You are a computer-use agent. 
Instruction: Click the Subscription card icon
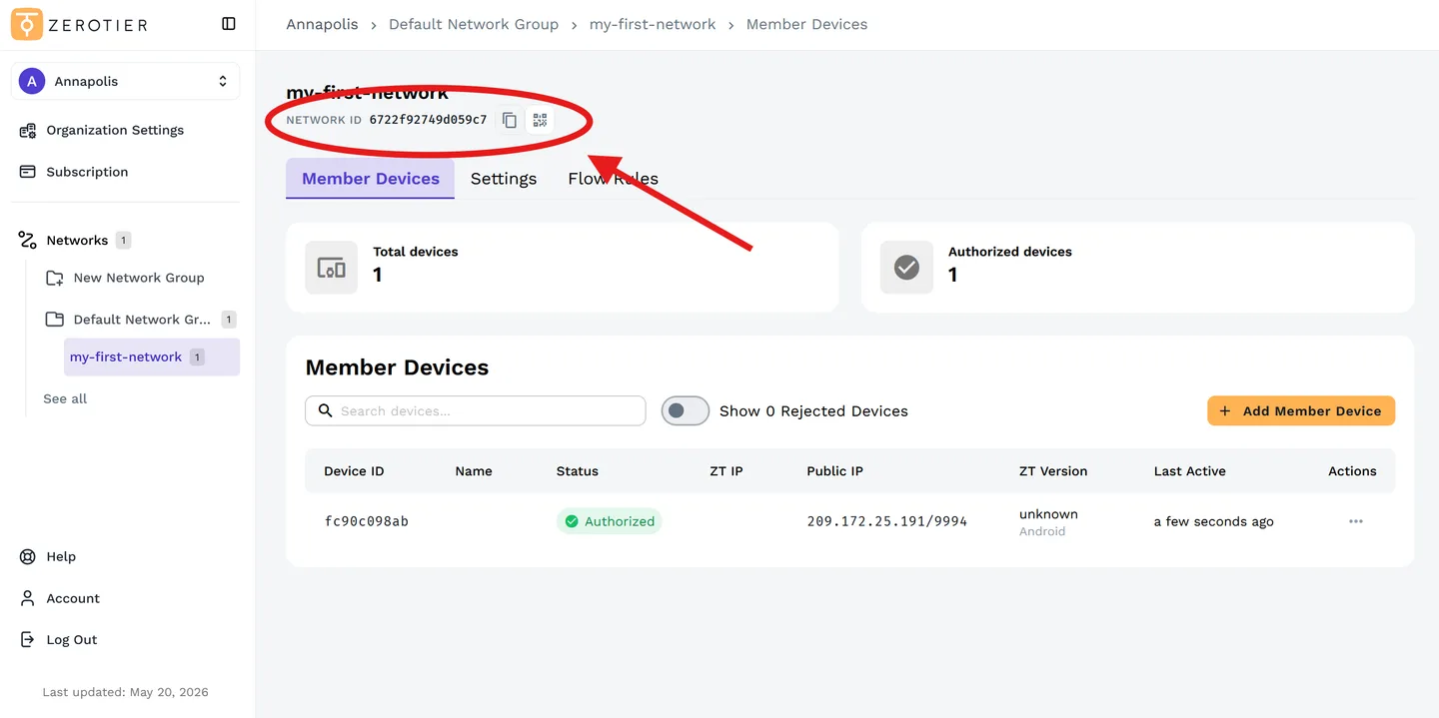28,172
